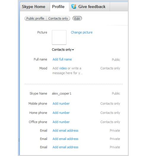Select the Public profile view button

(x=35, y=18)
